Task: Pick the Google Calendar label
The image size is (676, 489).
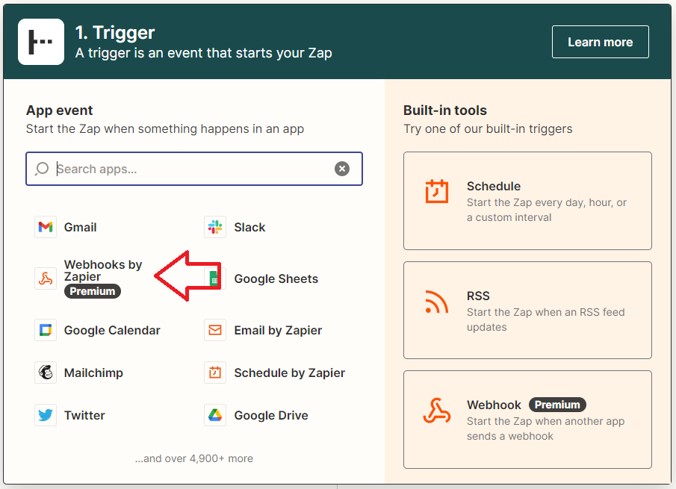Action: (112, 330)
